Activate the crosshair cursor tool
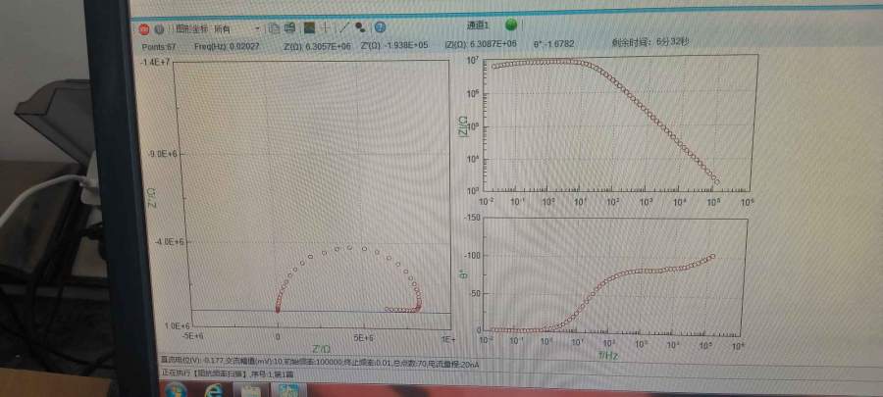This screenshot has height=397, width=883. coord(326,28)
